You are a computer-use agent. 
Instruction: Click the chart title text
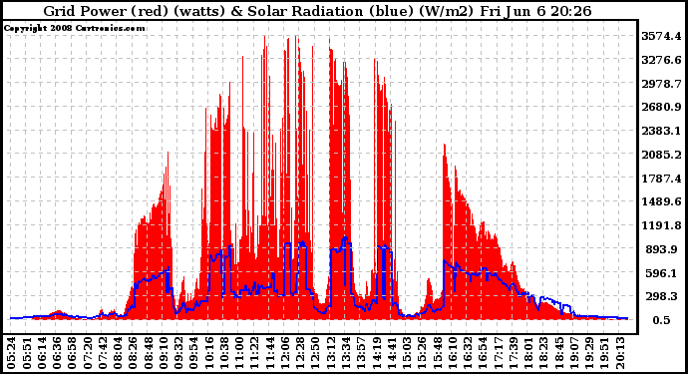coord(317,11)
